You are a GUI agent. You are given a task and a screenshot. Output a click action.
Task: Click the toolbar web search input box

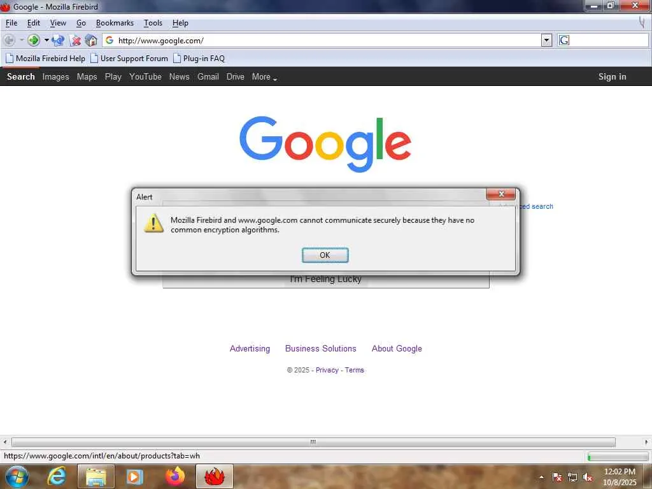(x=608, y=40)
